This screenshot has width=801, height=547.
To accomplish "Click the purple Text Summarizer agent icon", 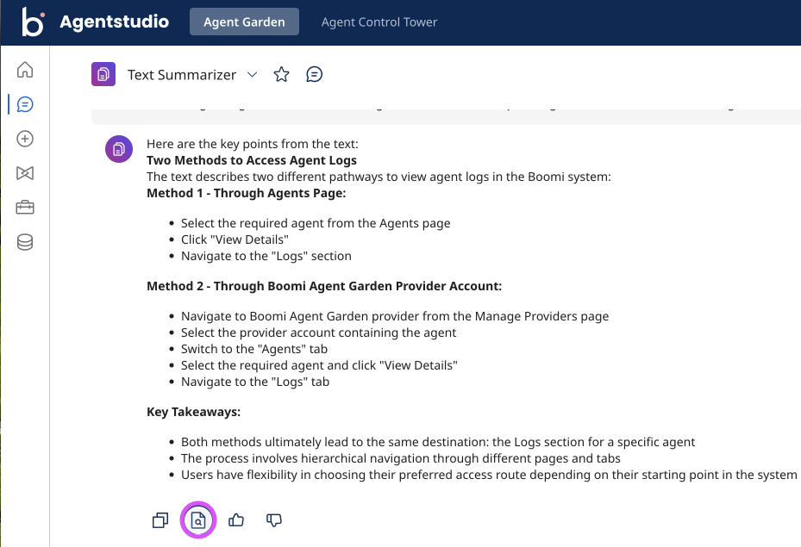I will (x=103, y=74).
